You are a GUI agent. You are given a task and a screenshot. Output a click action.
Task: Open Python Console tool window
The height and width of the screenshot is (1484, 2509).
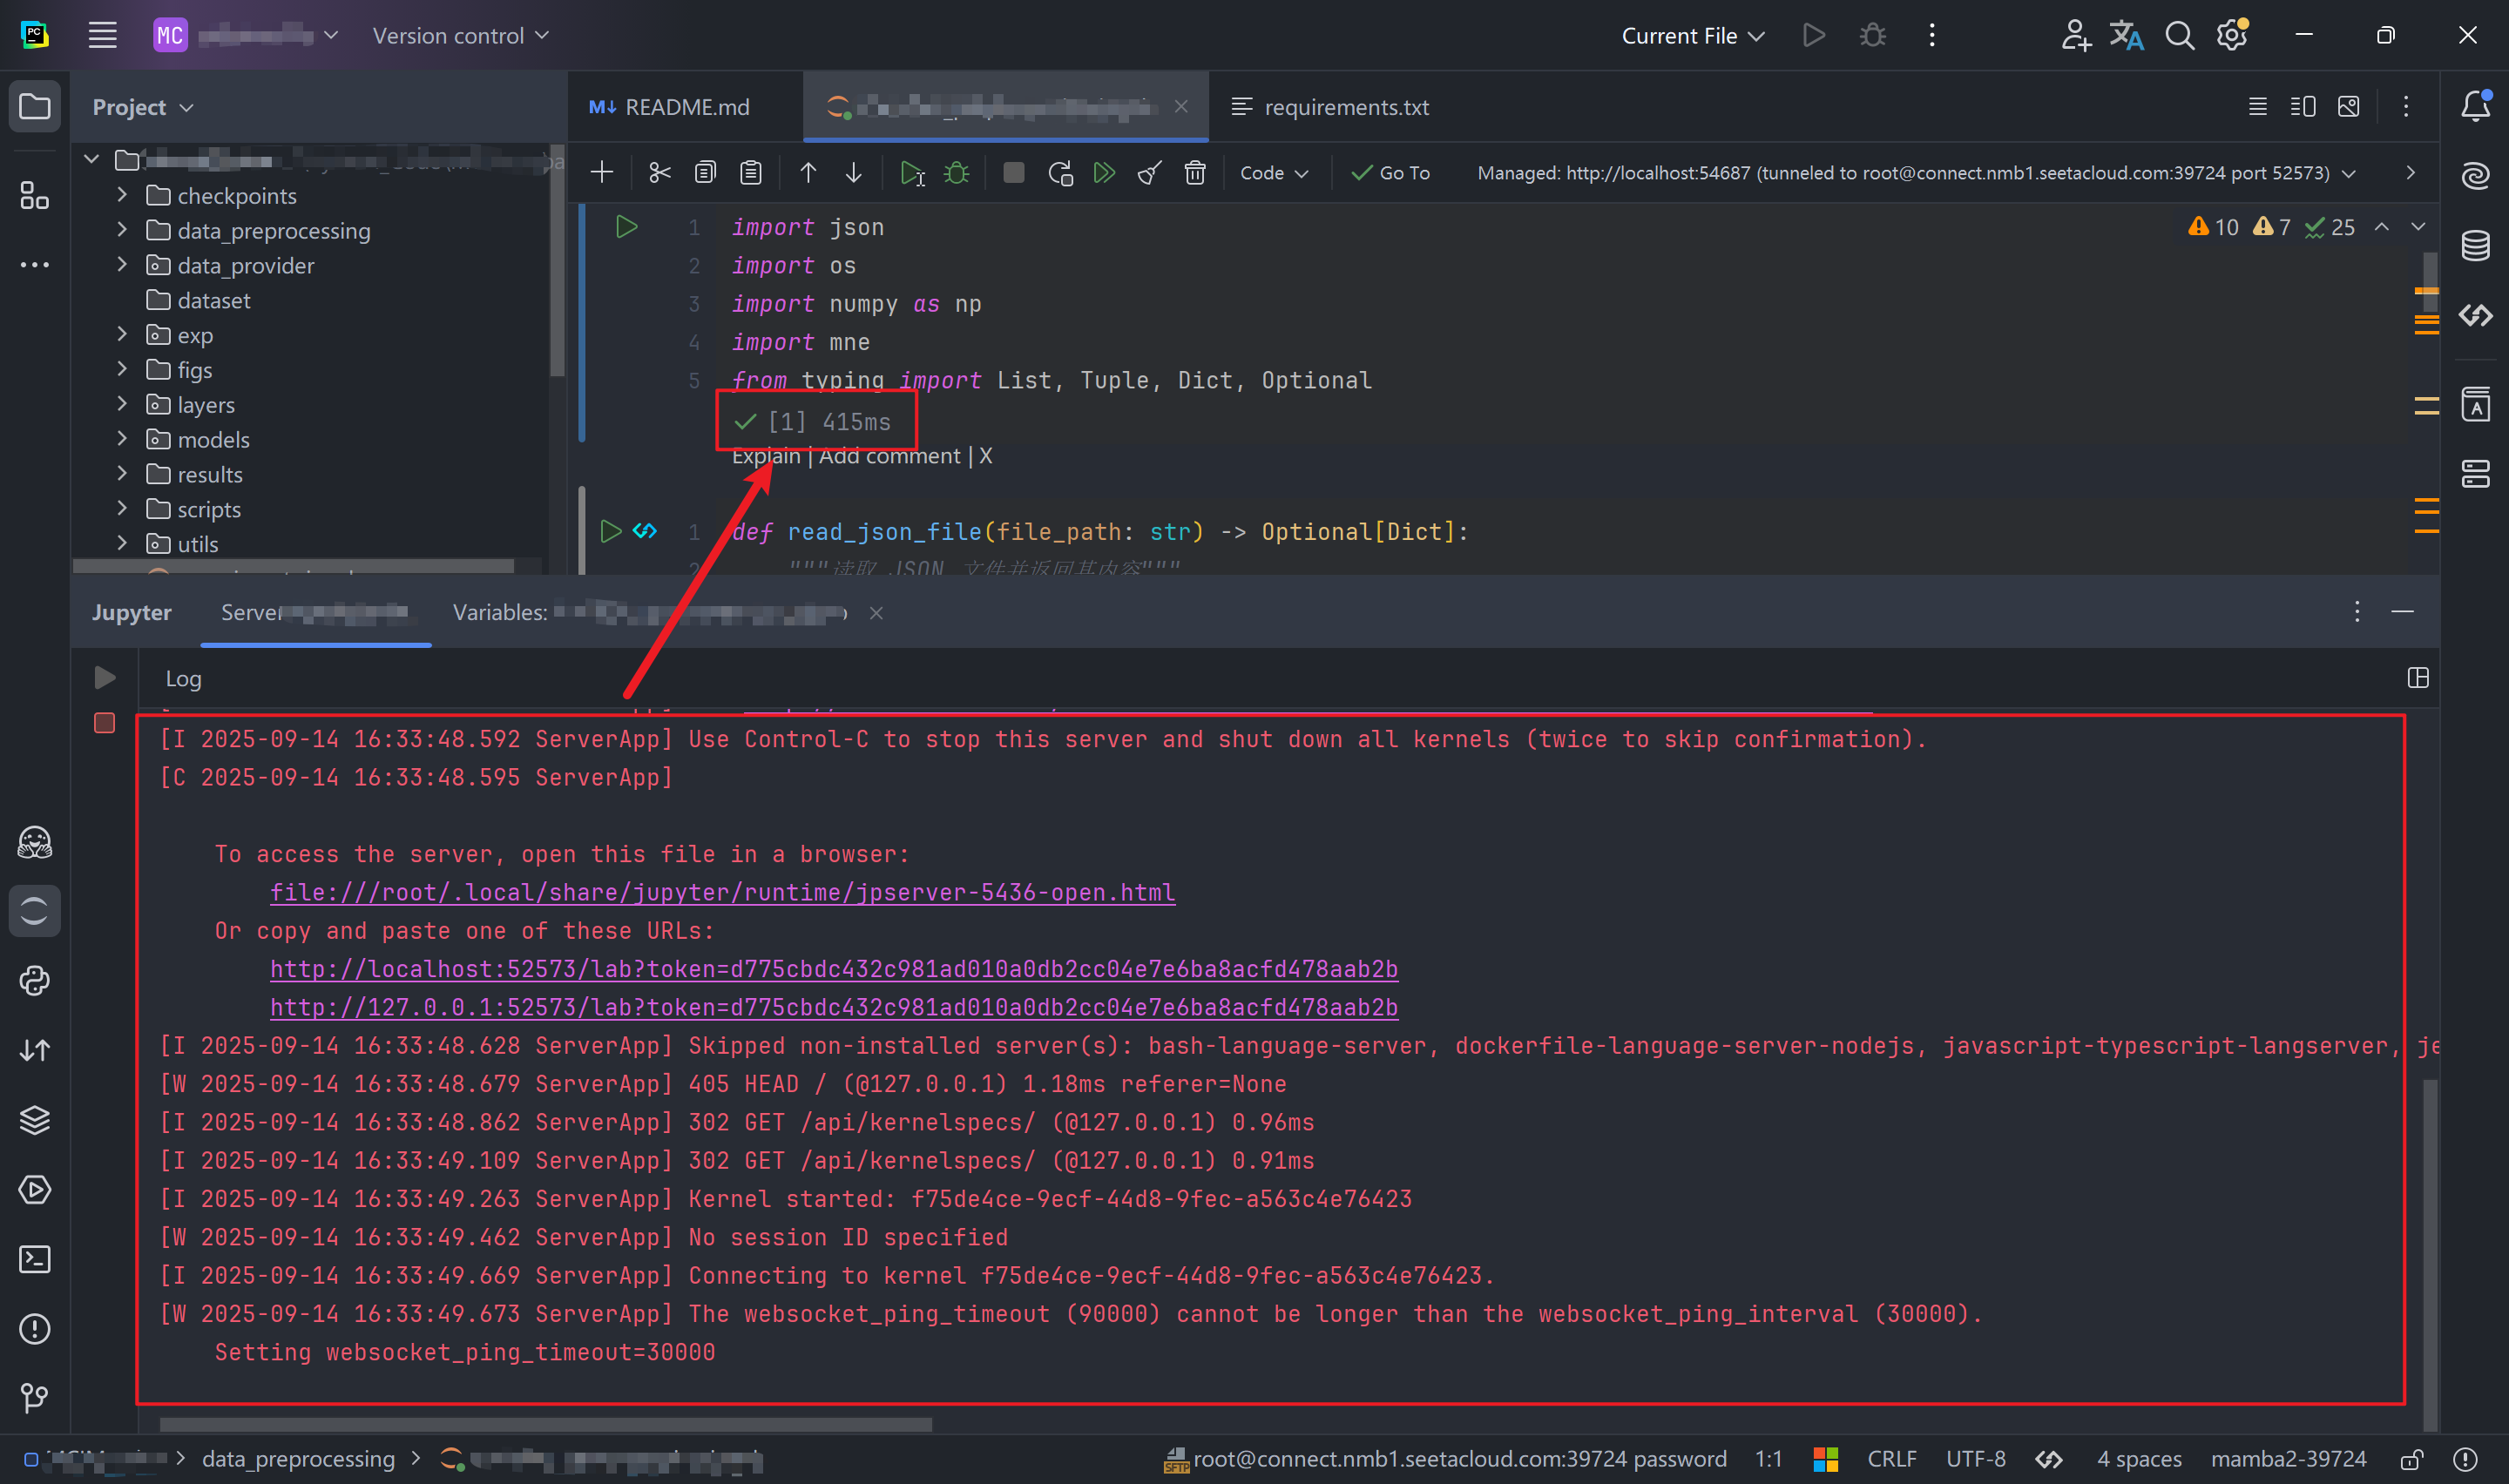(x=35, y=981)
